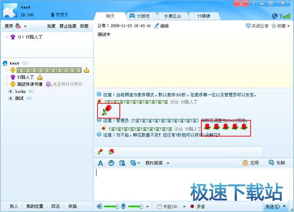Click 我的位置 button
Screen dimensions: 294x212
[35, 206]
